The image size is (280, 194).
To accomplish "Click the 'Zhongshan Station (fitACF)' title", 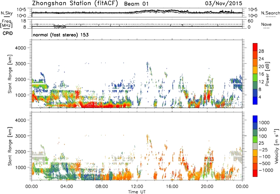I will 75,4.
